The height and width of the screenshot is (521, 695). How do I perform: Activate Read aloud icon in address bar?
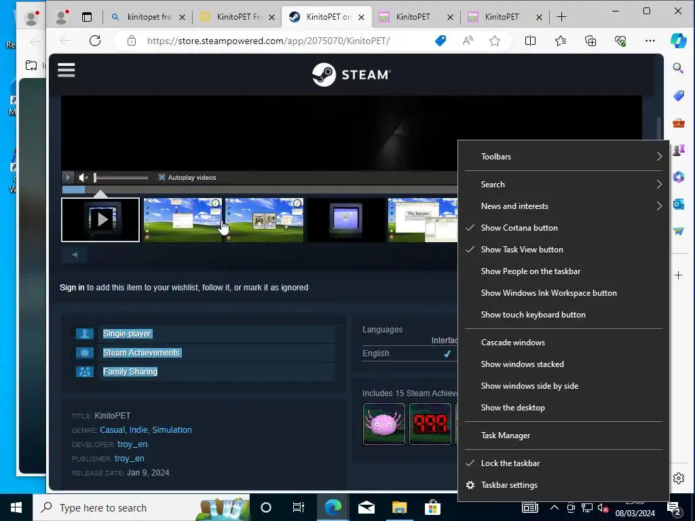[468, 41]
